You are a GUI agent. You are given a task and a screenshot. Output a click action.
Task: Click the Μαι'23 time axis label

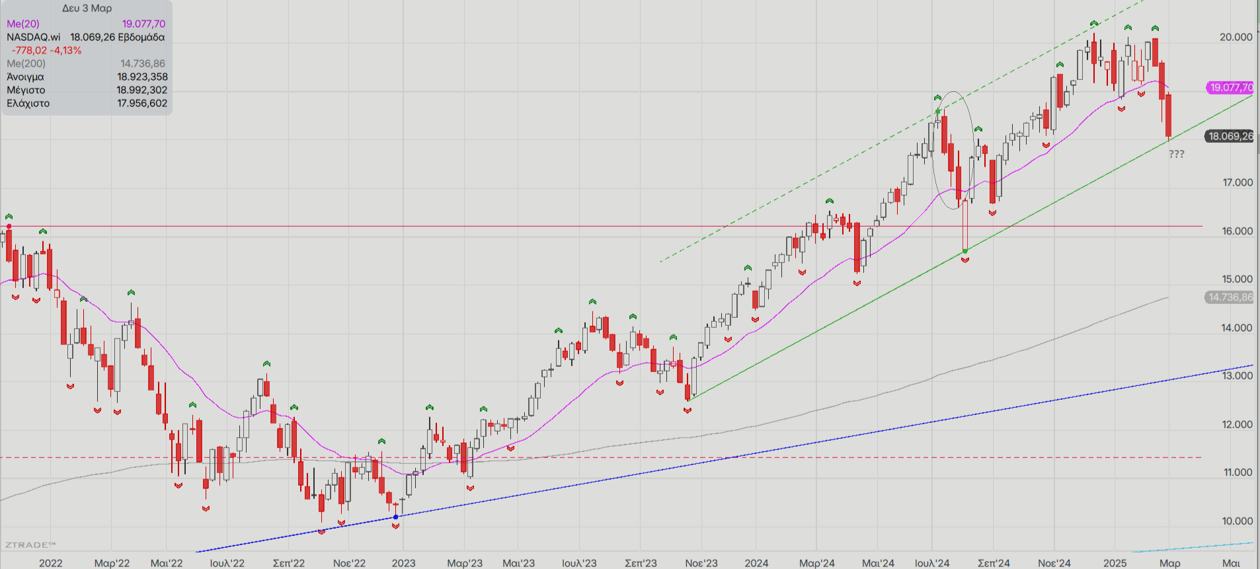(518, 563)
